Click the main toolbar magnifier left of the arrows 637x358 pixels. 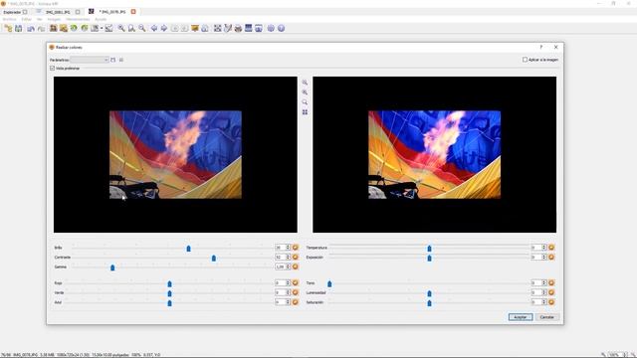point(141,28)
